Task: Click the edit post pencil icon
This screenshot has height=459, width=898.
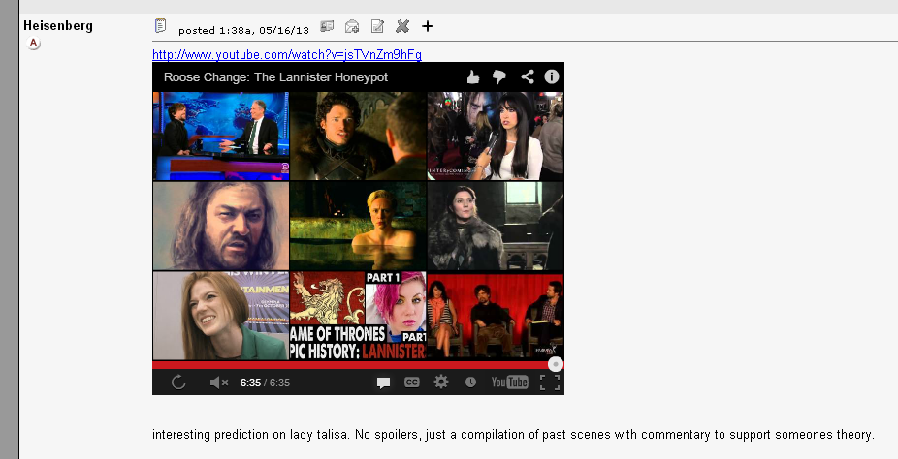Action: 377,26
